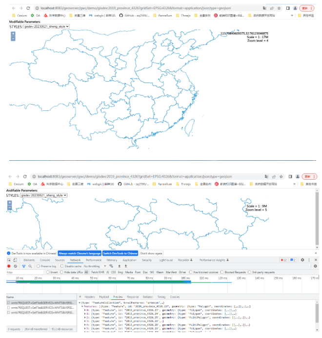Open network conditions wifi icon
This screenshot has height=338, width=322.
111,266
